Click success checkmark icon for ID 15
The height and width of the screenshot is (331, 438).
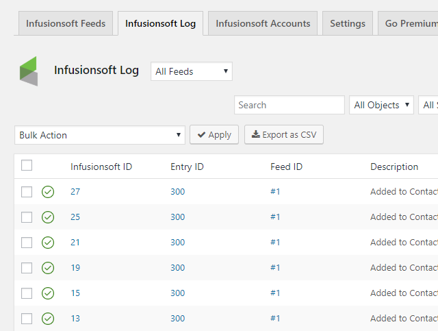pos(48,293)
